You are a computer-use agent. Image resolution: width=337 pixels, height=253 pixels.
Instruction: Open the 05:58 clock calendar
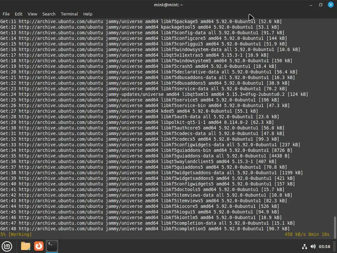324,246
